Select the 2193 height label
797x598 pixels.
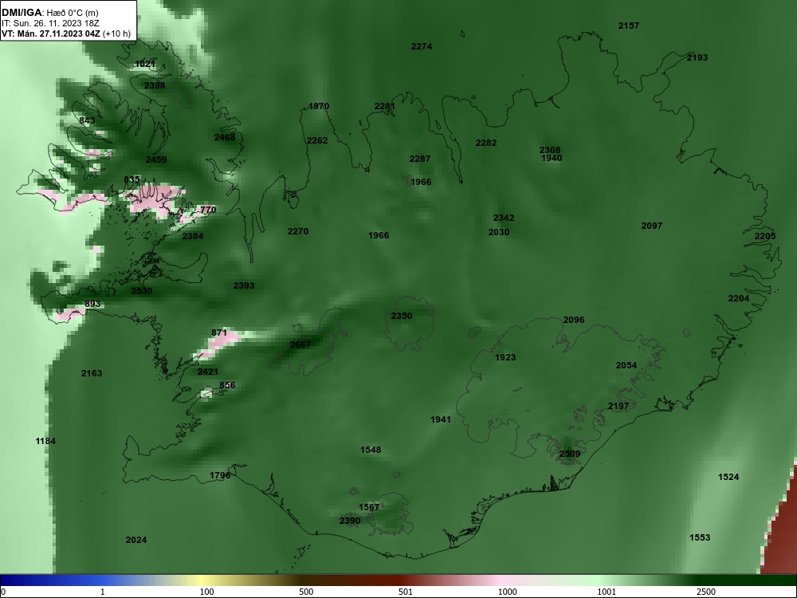[x=697, y=57]
